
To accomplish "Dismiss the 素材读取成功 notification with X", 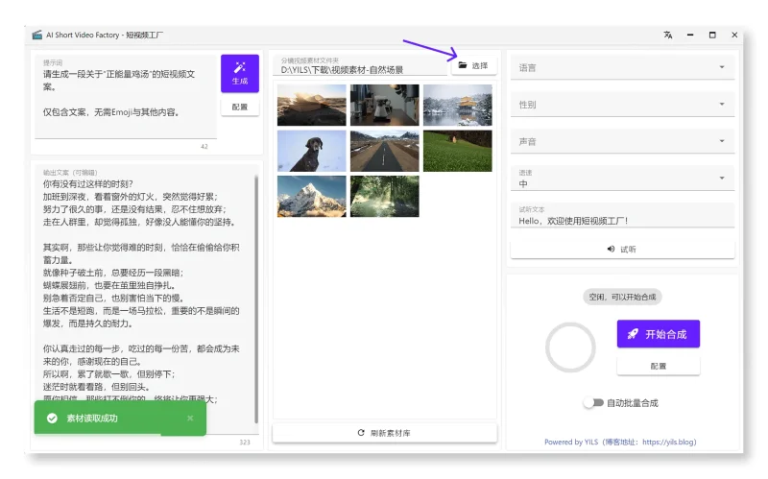I will pos(190,418).
